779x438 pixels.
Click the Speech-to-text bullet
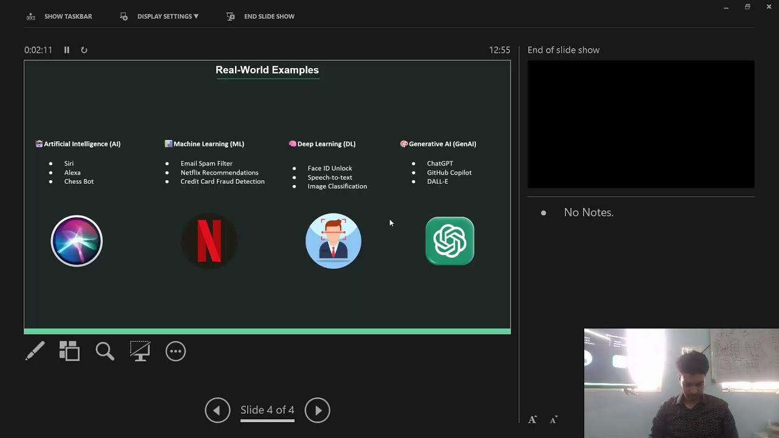pos(330,178)
